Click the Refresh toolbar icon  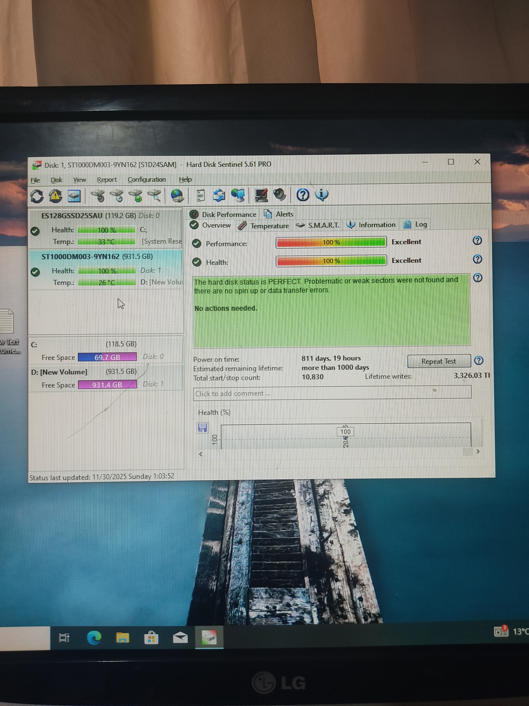[x=37, y=196]
